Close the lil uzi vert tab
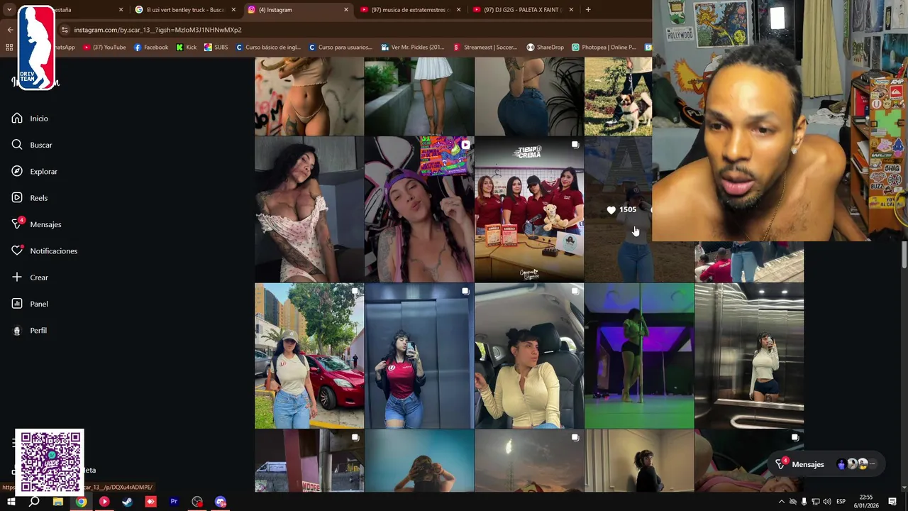The image size is (908, 511). point(233,10)
